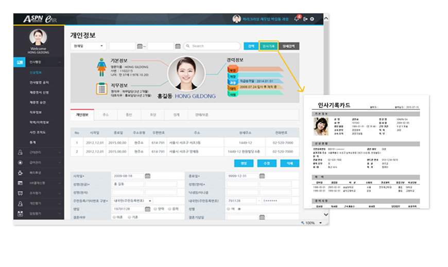Switch to the 주소 tab
The image size is (448, 267).
pyautogui.click(x=106, y=115)
